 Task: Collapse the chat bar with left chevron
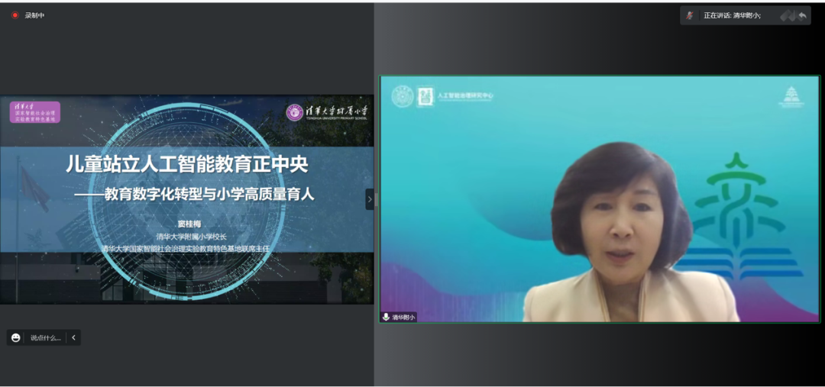(x=73, y=337)
